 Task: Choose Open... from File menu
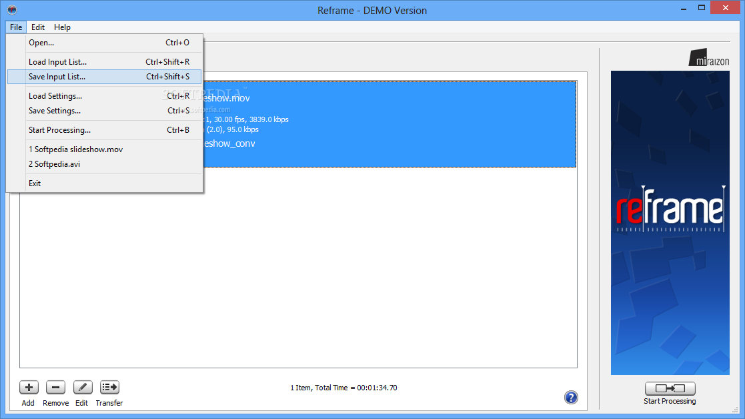click(x=105, y=43)
